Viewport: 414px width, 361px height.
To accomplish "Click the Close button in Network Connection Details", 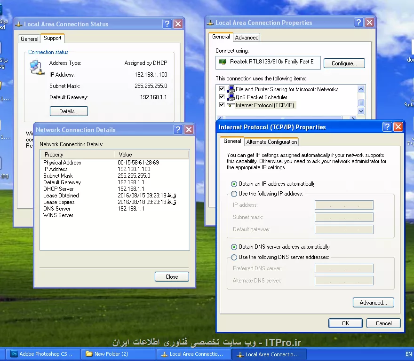I will click(172, 276).
